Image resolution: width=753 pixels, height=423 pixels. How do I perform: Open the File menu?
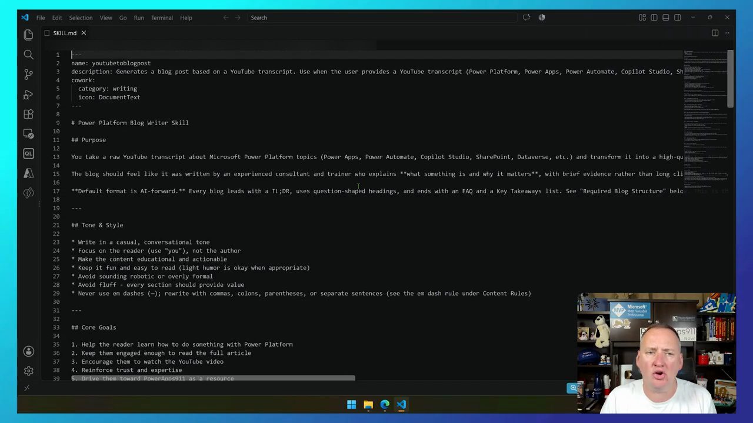(x=41, y=18)
